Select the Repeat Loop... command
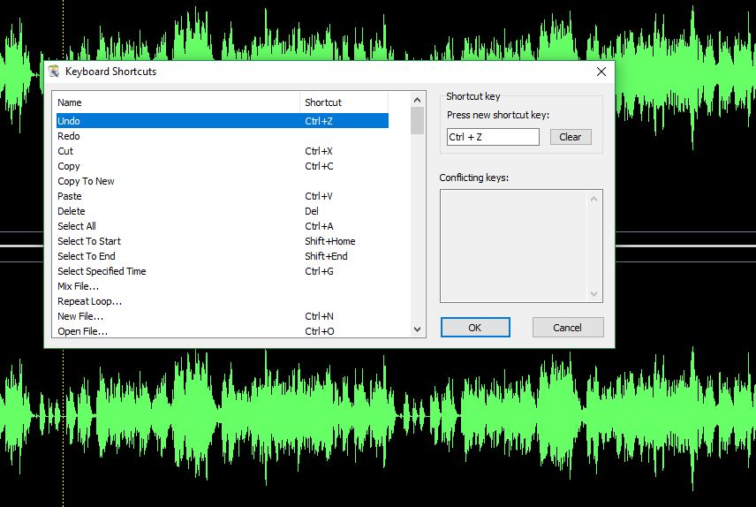The height and width of the screenshot is (507, 756). (x=89, y=301)
